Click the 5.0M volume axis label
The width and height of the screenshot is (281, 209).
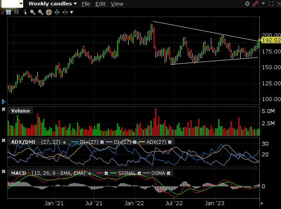(x=268, y=111)
